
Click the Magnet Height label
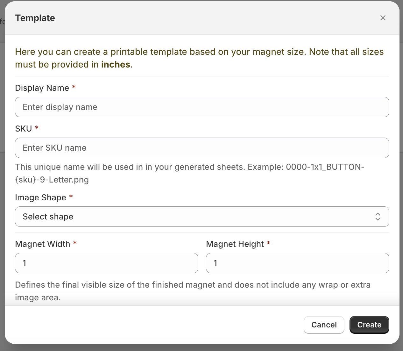(235, 244)
